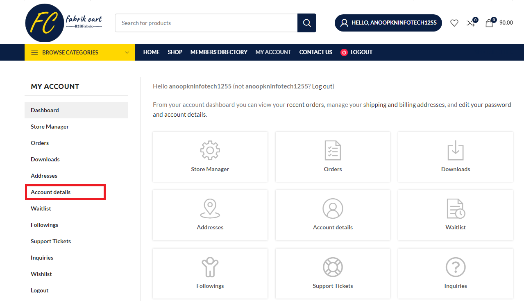This screenshot has width=524, height=301.
Task: Expand the Browse Categories dropdown chevron
Action: click(127, 52)
